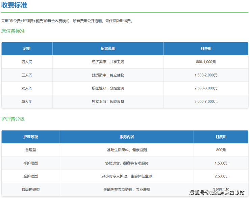The height and width of the screenshot is (198, 250).
Task: Click the 三人间 room type cell
Action: click(x=27, y=75)
